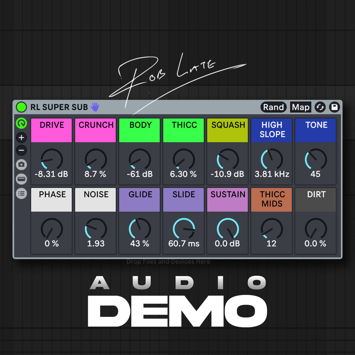Toggle the green macro controls icon
The image size is (355, 355).
[x=21, y=123]
